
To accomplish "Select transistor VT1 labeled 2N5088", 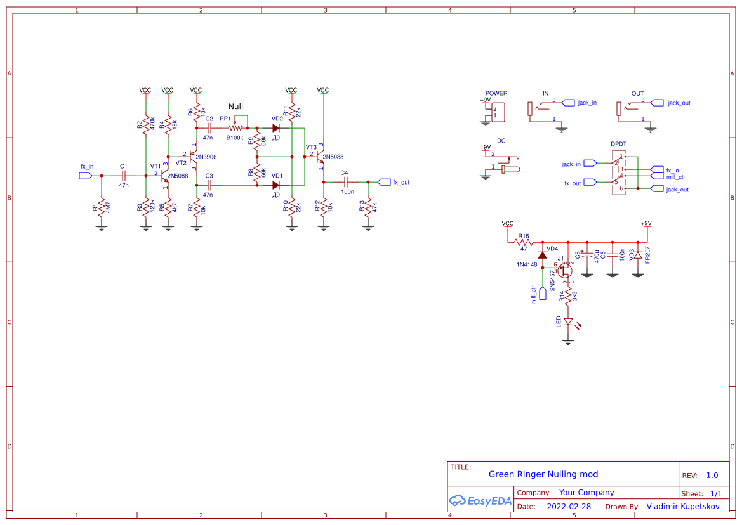I will click(164, 174).
